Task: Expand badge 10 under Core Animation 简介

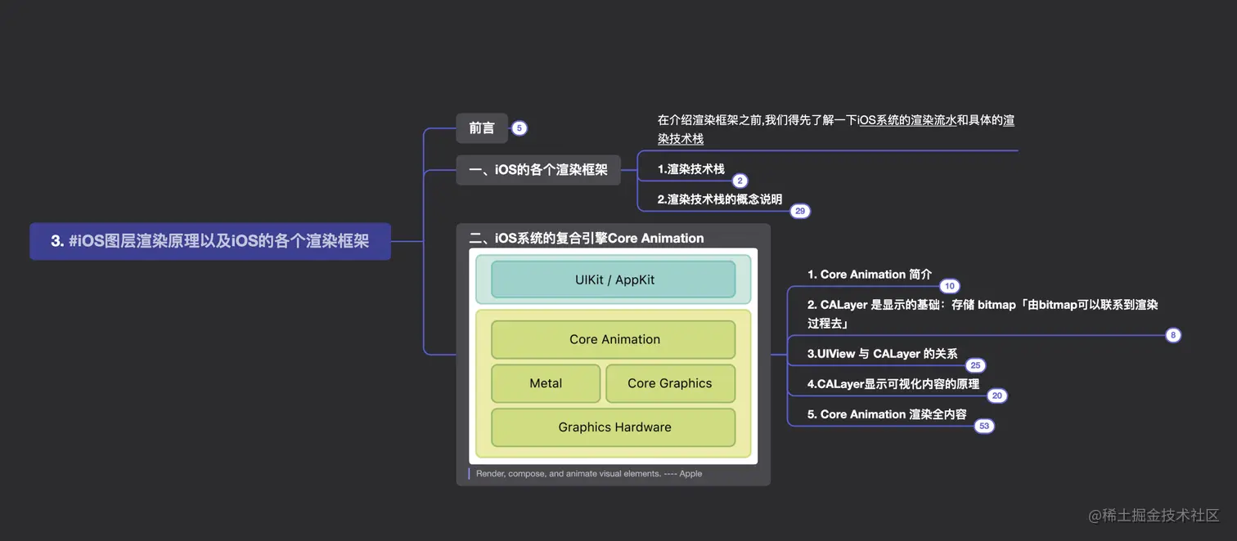Action: click(949, 286)
